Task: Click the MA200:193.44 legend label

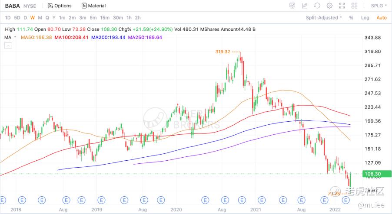Action: pos(108,37)
